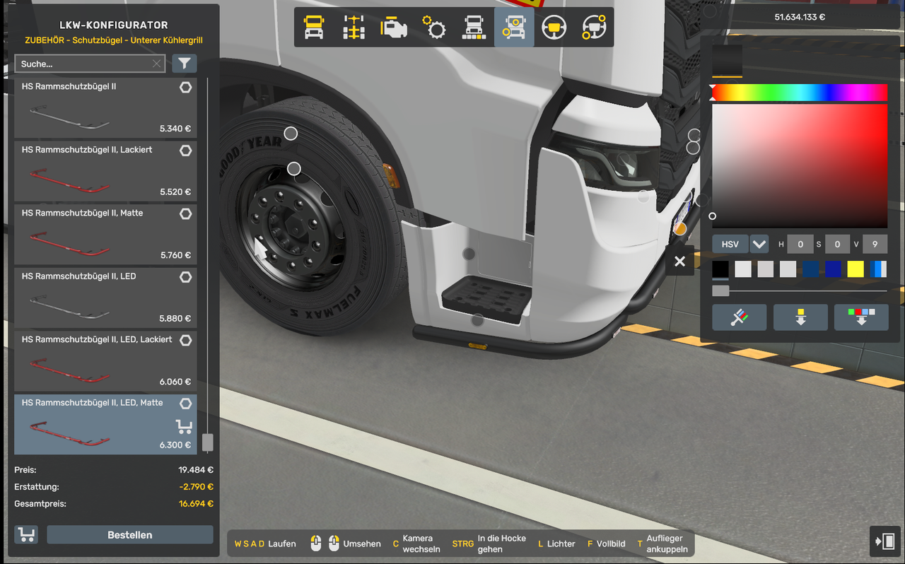905x564 pixels.
Task: Click the hotspot on upper tire
Action: point(291,133)
